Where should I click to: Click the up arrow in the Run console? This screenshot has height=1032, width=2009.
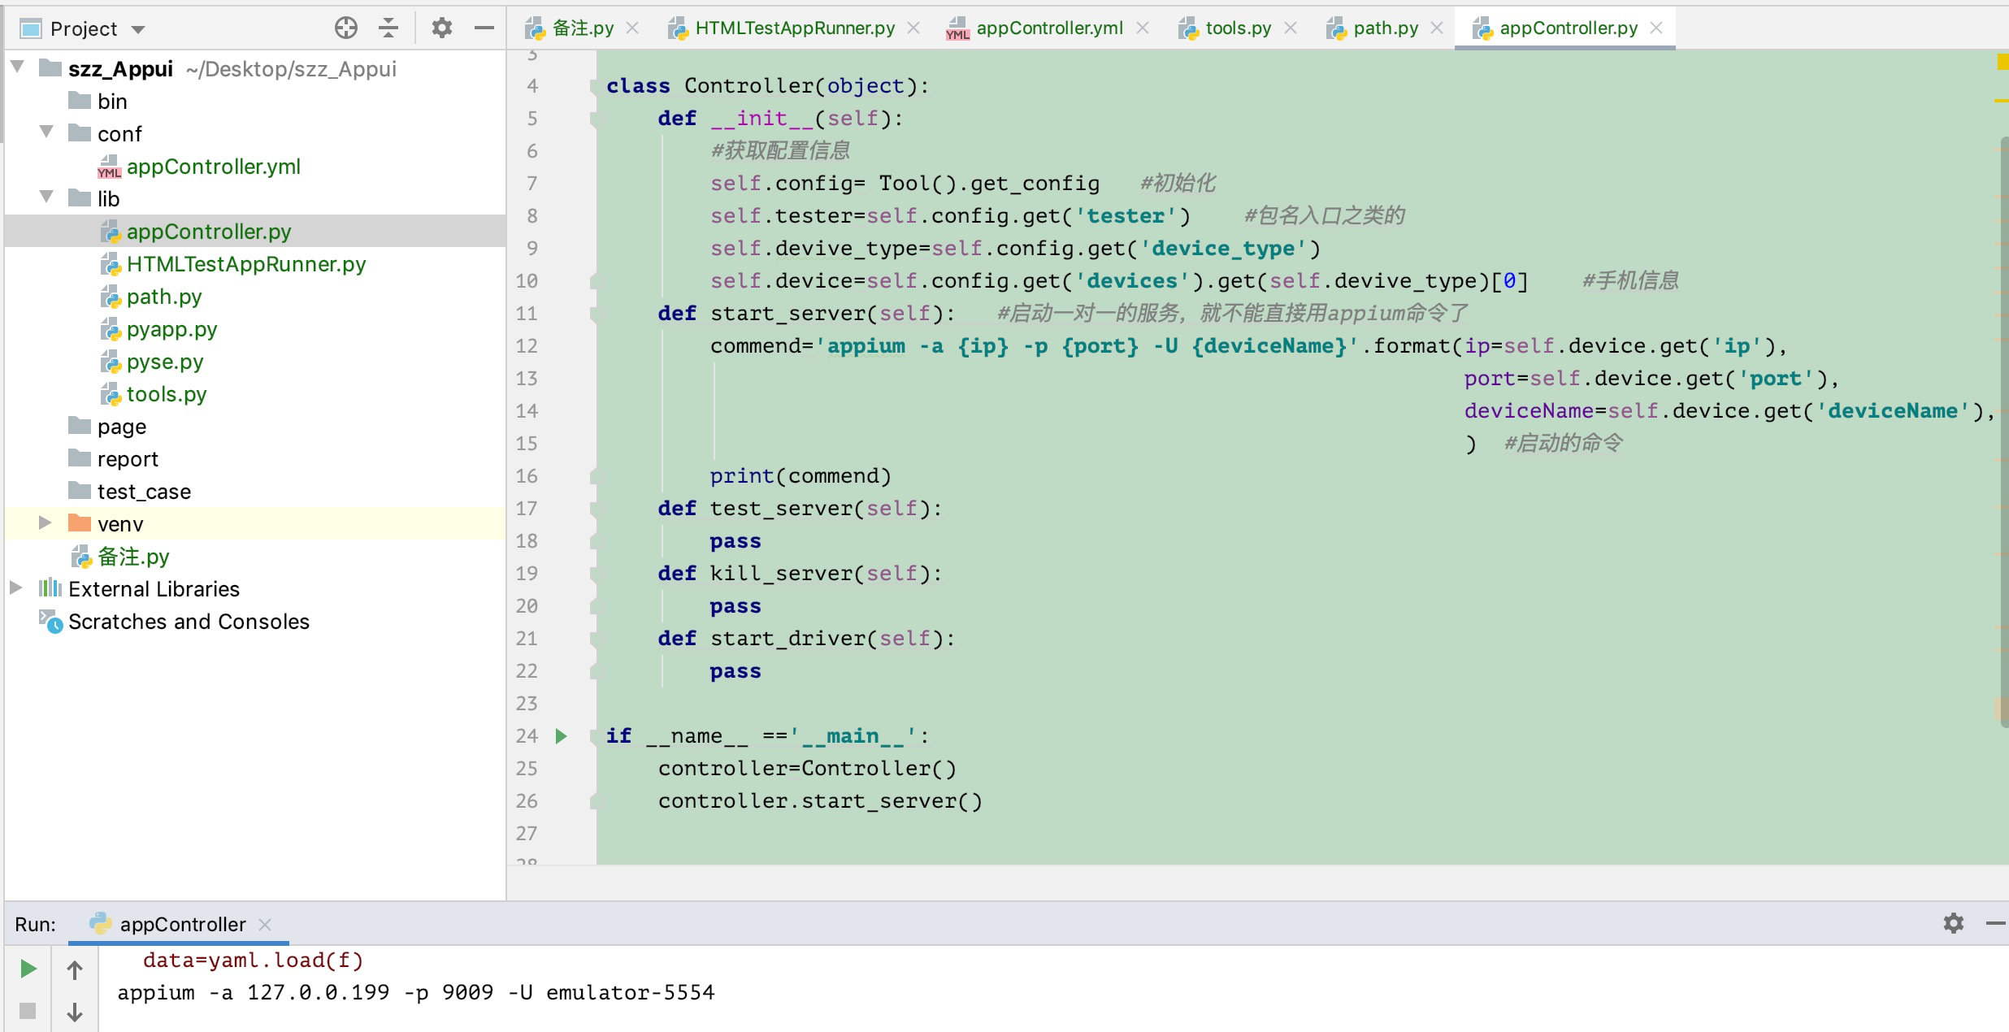(x=75, y=969)
